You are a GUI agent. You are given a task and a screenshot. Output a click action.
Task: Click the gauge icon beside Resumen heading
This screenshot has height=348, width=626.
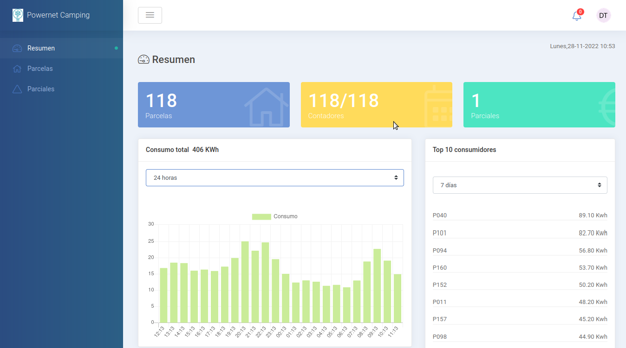[x=143, y=59]
